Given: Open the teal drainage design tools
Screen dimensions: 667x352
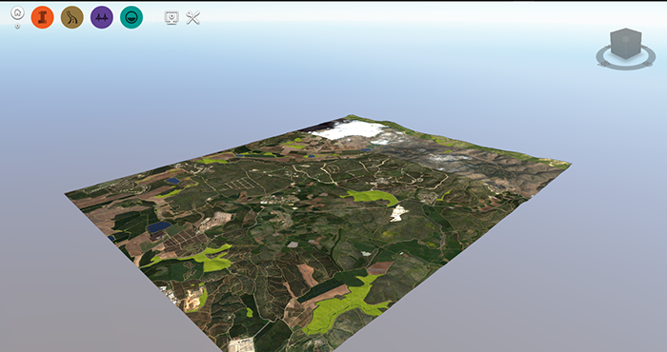Looking at the screenshot, I should click(131, 17).
